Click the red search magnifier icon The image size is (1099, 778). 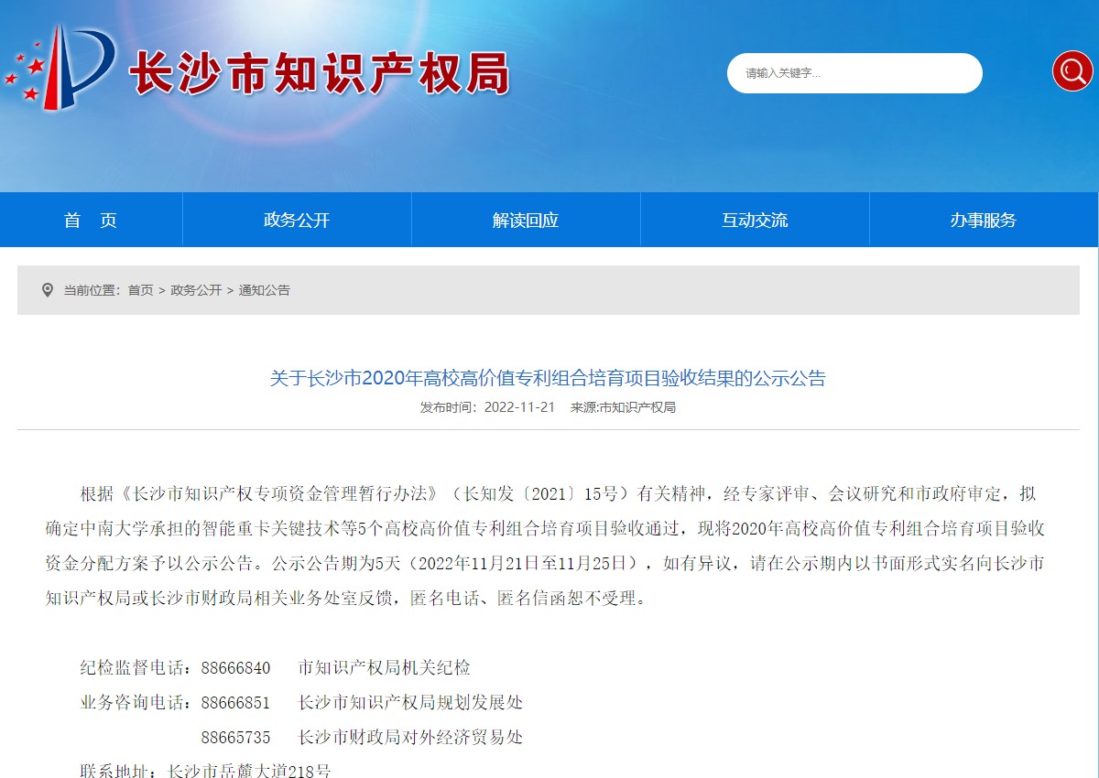point(1072,71)
